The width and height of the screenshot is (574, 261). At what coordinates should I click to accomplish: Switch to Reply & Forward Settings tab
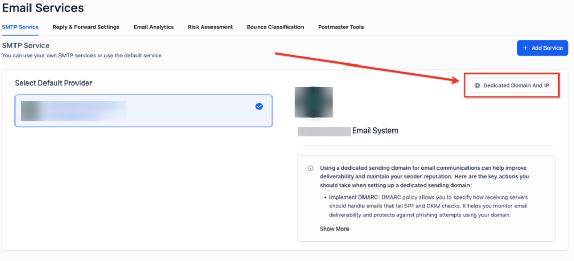pos(86,27)
